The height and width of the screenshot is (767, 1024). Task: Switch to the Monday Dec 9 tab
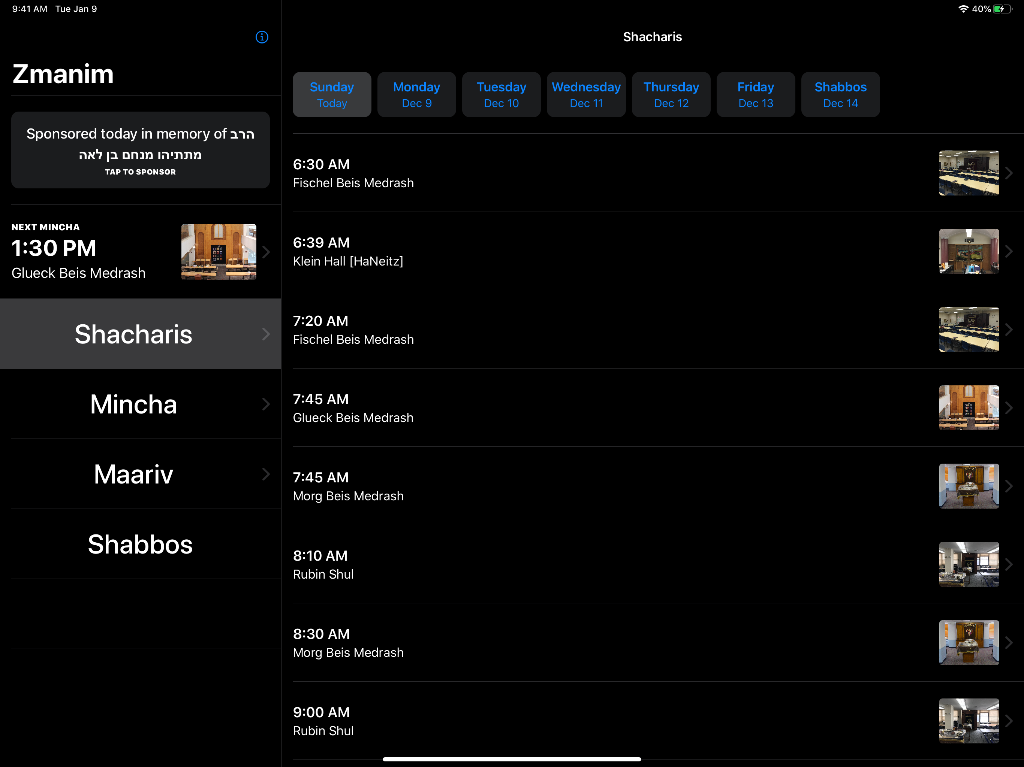pyautogui.click(x=417, y=94)
